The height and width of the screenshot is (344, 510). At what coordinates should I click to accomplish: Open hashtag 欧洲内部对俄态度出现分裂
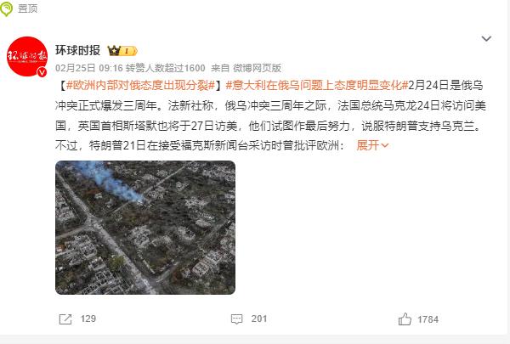point(140,86)
